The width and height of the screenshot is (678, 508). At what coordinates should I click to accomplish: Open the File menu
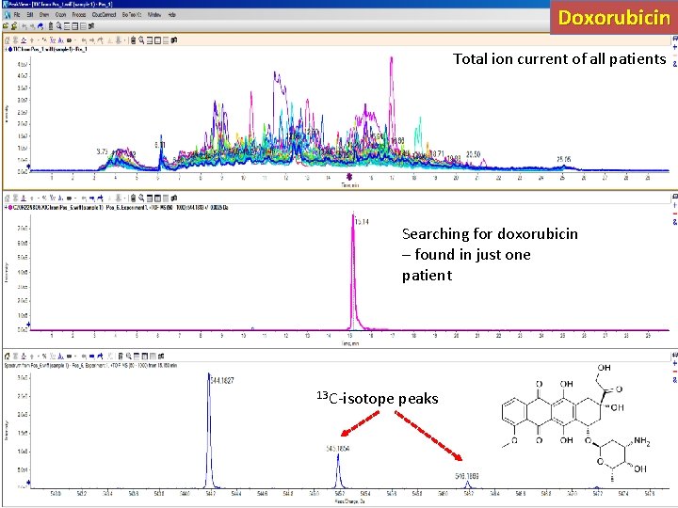[17, 15]
